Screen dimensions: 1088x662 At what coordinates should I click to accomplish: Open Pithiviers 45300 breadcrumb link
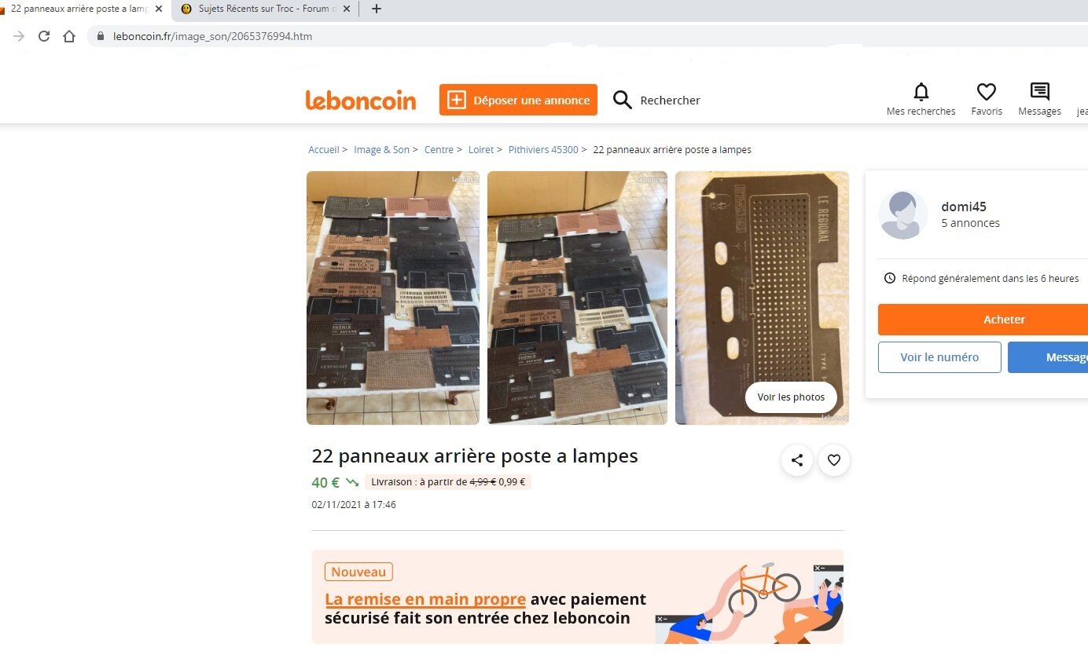click(543, 149)
